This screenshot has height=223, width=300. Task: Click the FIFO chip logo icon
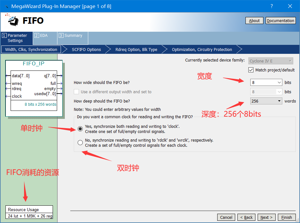(x=12, y=20)
